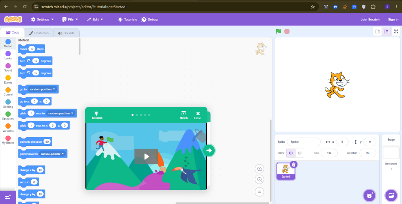The width and height of the screenshot is (402, 204).
Task: Open the File dropdown menu
Action: click(70, 20)
